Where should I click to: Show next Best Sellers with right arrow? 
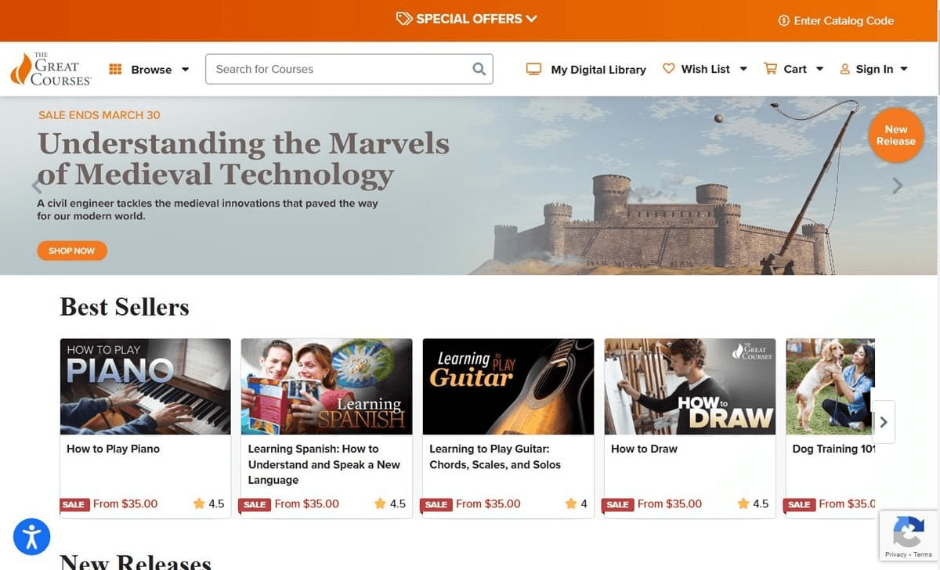(x=884, y=422)
